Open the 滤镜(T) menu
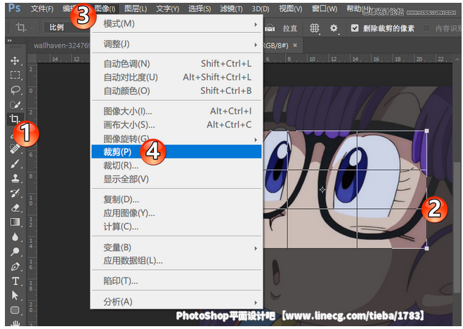The height and width of the screenshot is (329, 463). [x=231, y=9]
